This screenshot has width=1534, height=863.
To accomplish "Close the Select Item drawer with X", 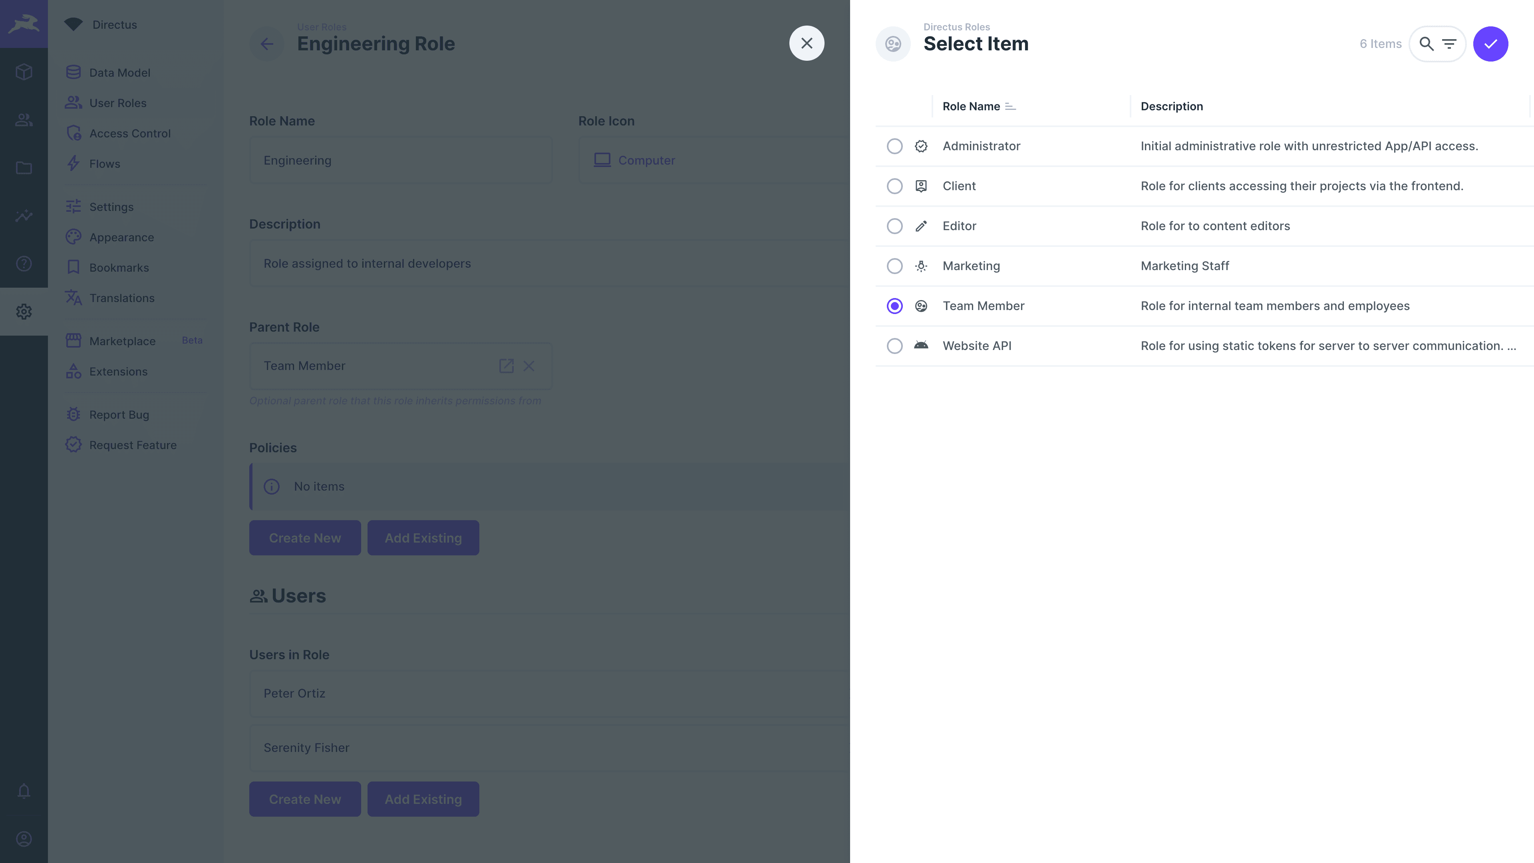I will click(x=807, y=43).
